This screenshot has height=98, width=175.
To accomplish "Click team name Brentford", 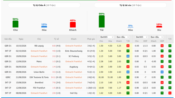I will click(39, 82).
